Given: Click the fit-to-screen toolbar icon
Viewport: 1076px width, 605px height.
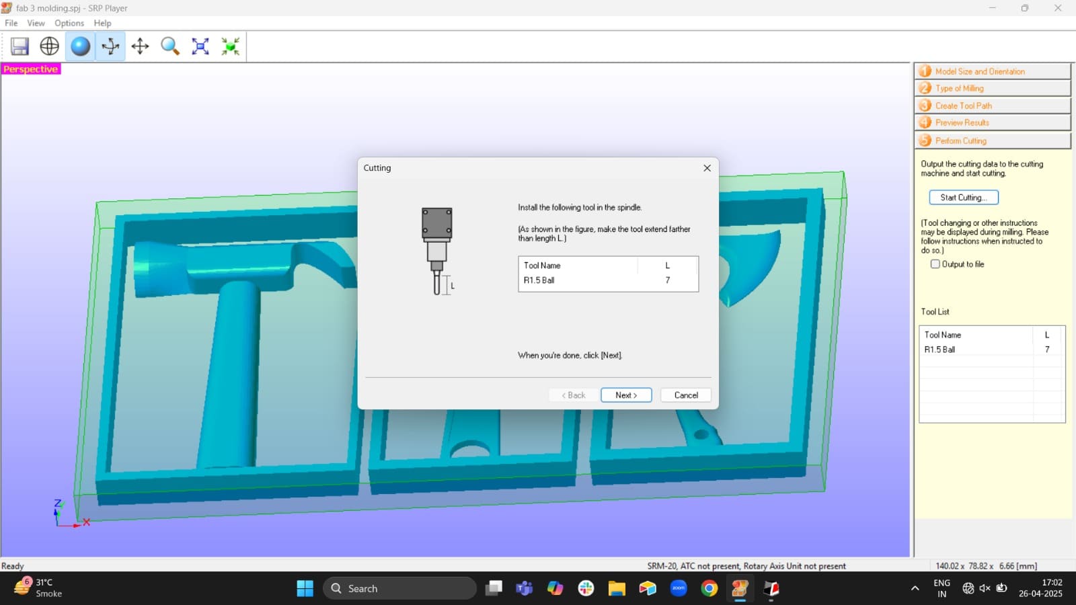Looking at the screenshot, I should (x=200, y=46).
